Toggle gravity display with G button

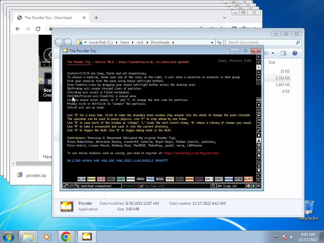click(259, 62)
